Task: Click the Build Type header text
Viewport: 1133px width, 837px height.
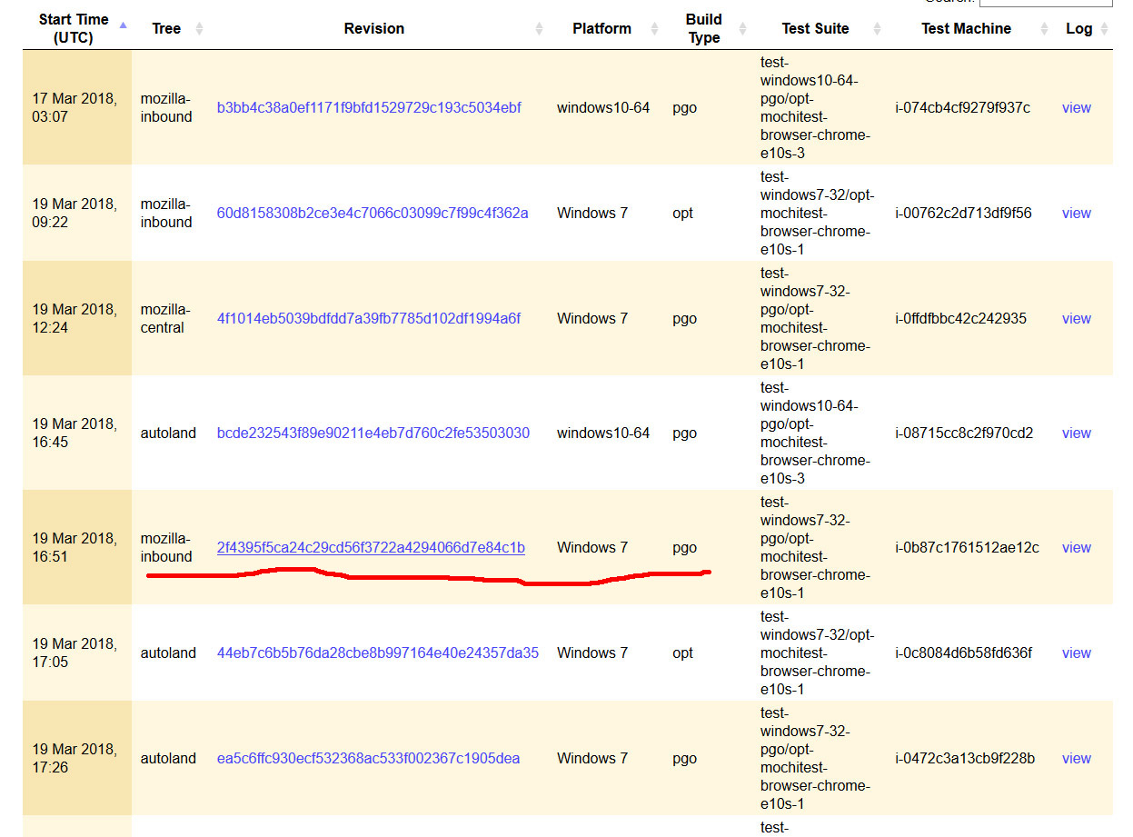Action: pyautogui.click(x=704, y=28)
